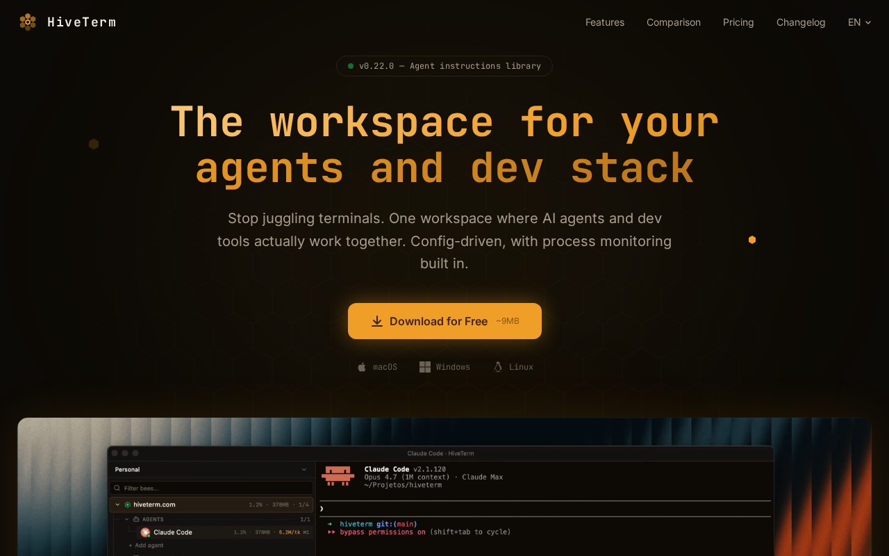Click the HiveTerm honeycomb logo icon
Viewport: 889px width, 556px height.
[28, 22]
